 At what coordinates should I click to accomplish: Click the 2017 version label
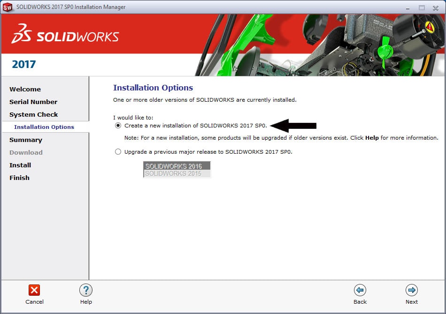point(24,65)
